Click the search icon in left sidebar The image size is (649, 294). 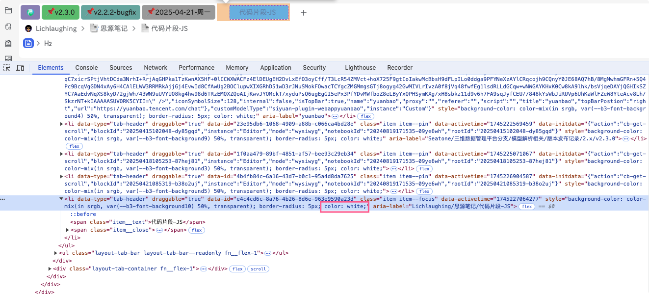point(8,27)
